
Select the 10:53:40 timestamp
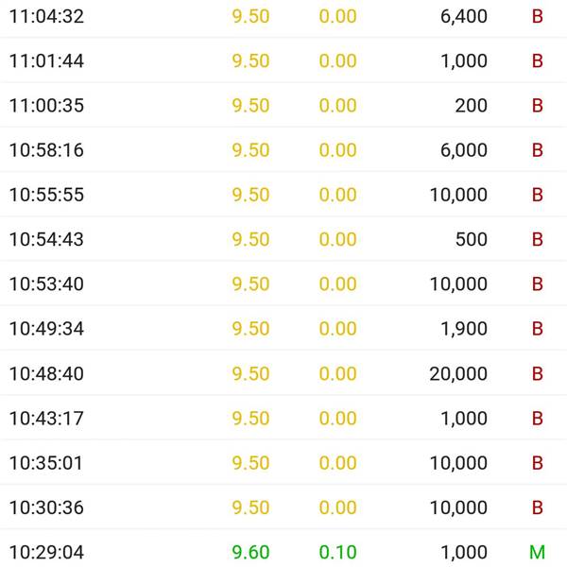click(x=46, y=283)
